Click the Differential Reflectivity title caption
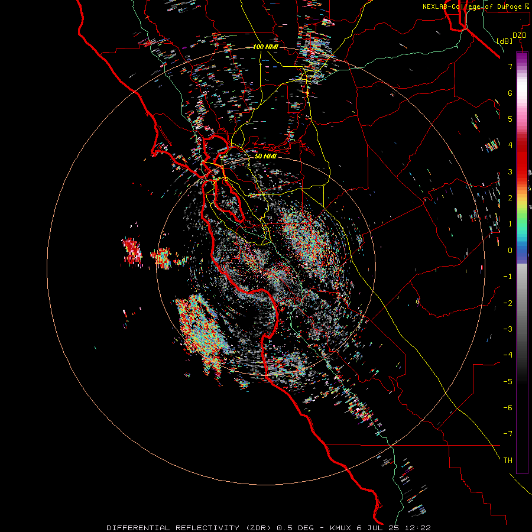This screenshot has height=532, width=532. pos(268,528)
